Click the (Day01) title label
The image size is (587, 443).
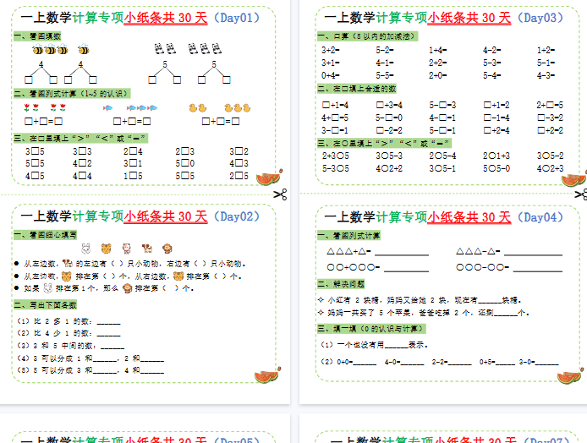click(x=236, y=18)
